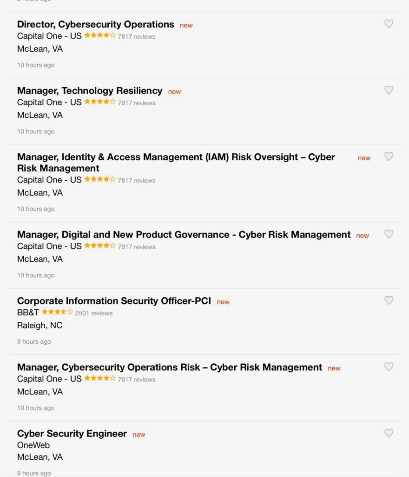
Task: Select McLean, VA under Cyber Security Engineer
Action: (x=40, y=457)
